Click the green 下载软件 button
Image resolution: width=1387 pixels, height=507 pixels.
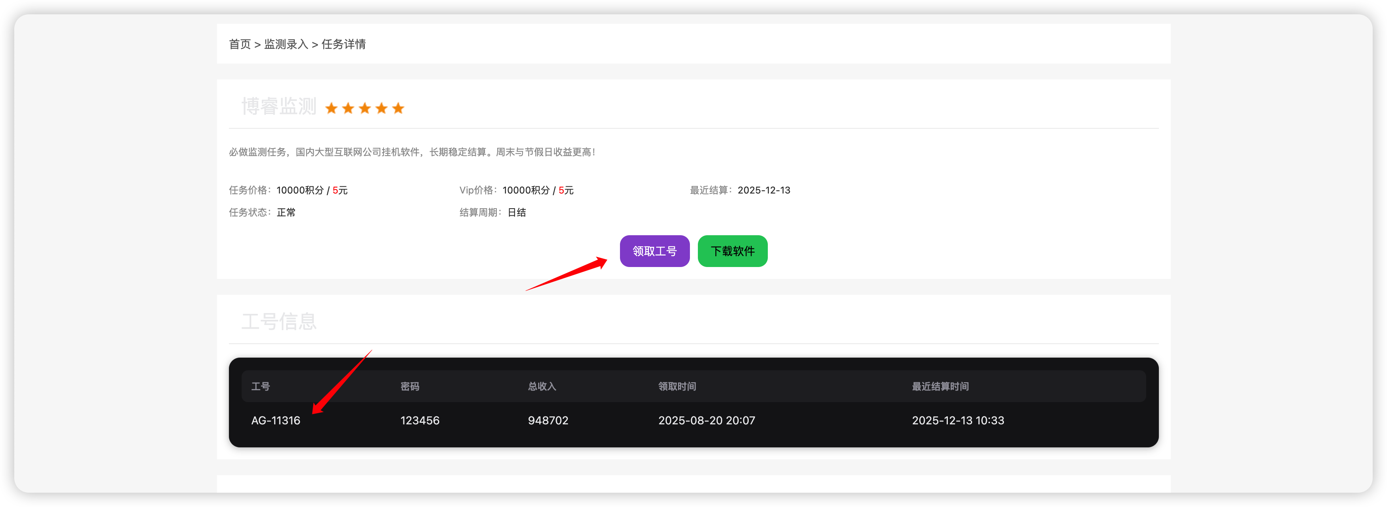click(732, 251)
